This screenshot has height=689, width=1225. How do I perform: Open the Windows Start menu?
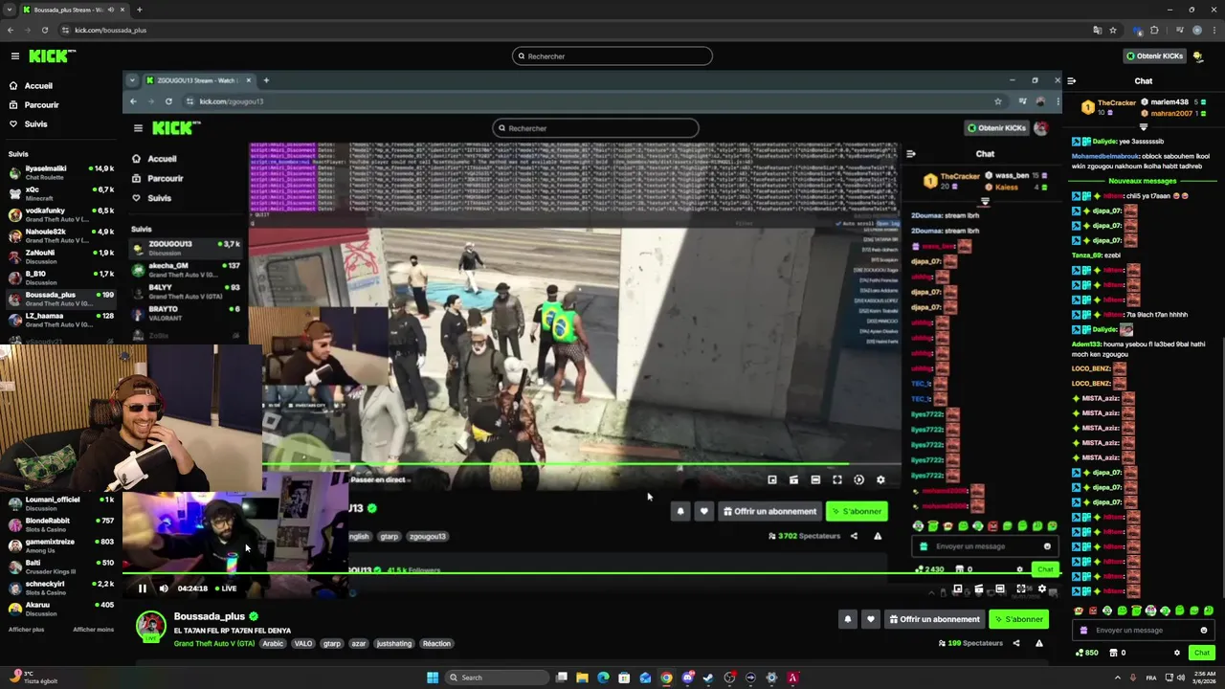[433, 678]
